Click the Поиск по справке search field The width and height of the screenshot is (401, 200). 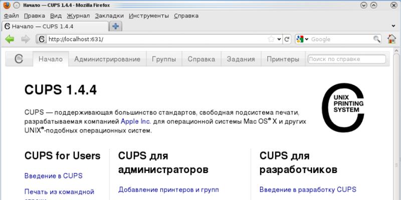click(347, 59)
